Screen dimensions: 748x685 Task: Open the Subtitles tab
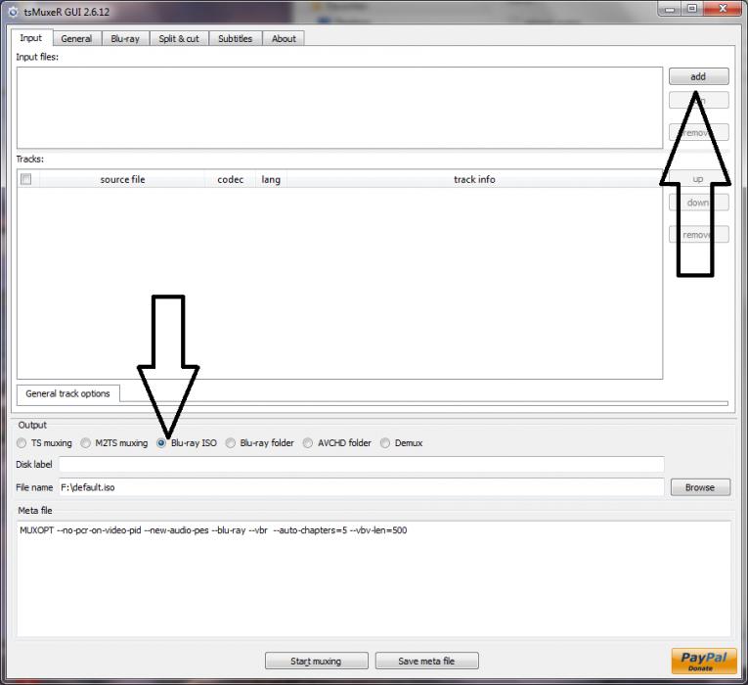[236, 39]
